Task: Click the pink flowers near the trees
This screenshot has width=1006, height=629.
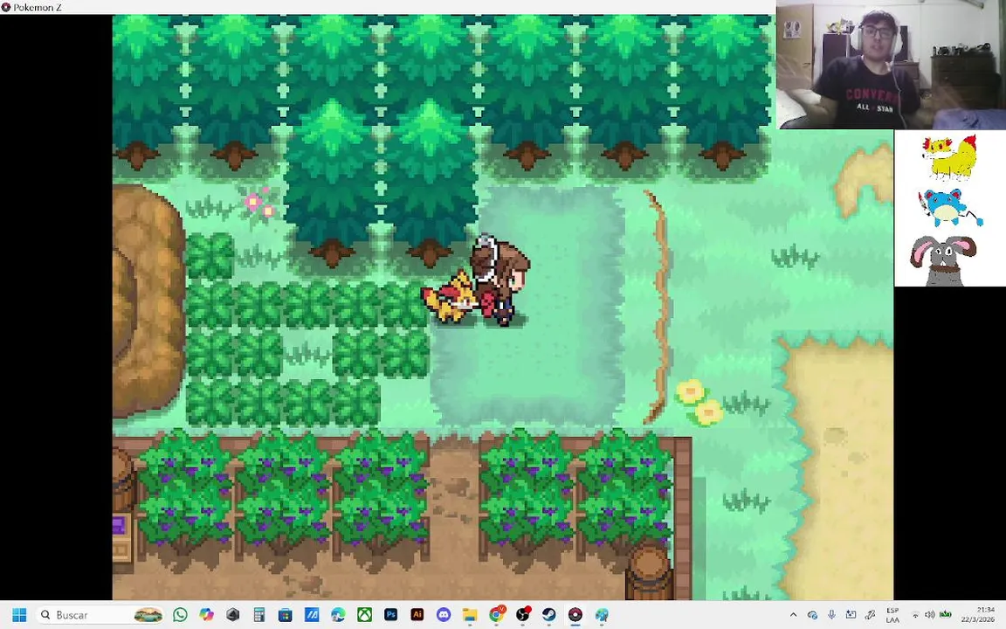Action: (260, 204)
